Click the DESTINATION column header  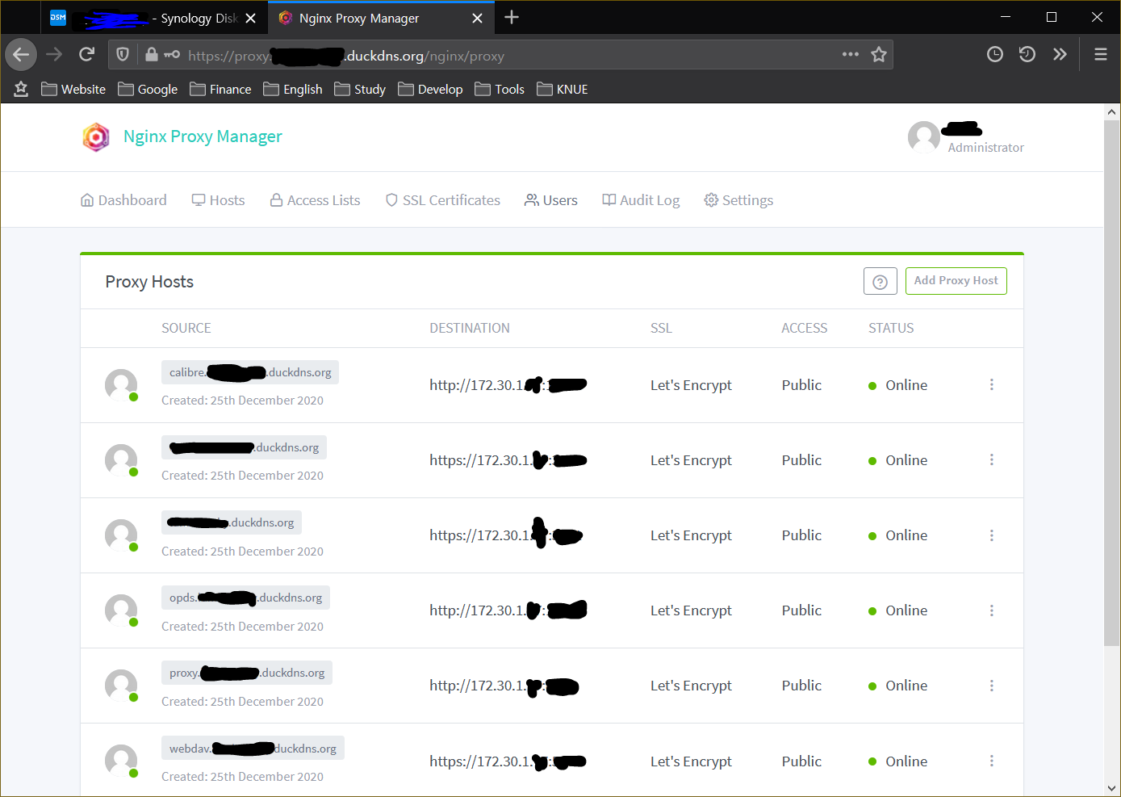[x=470, y=328]
